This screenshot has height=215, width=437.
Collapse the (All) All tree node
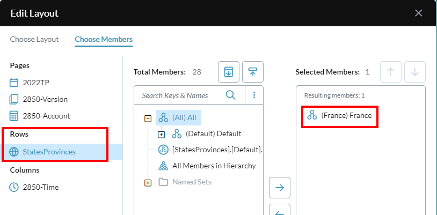point(148,118)
